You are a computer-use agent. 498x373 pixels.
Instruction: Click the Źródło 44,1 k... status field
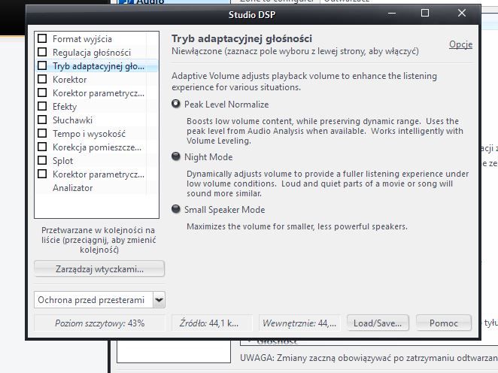(212, 323)
